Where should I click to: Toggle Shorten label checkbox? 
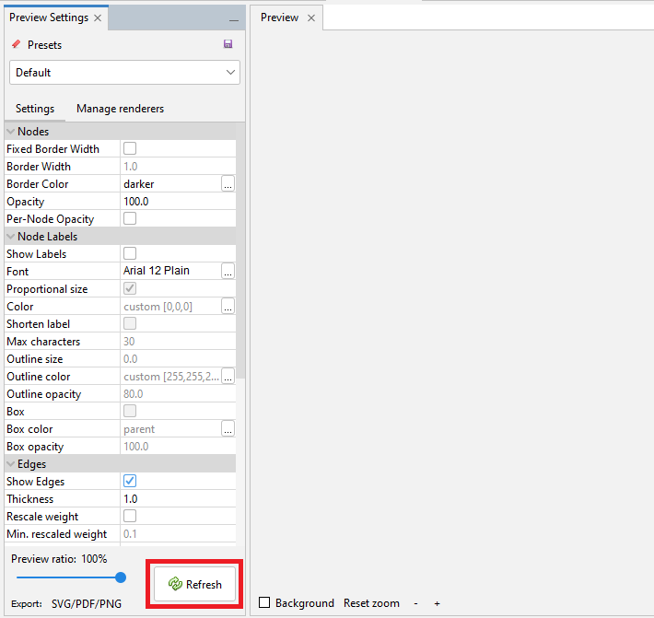coord(130,323)
